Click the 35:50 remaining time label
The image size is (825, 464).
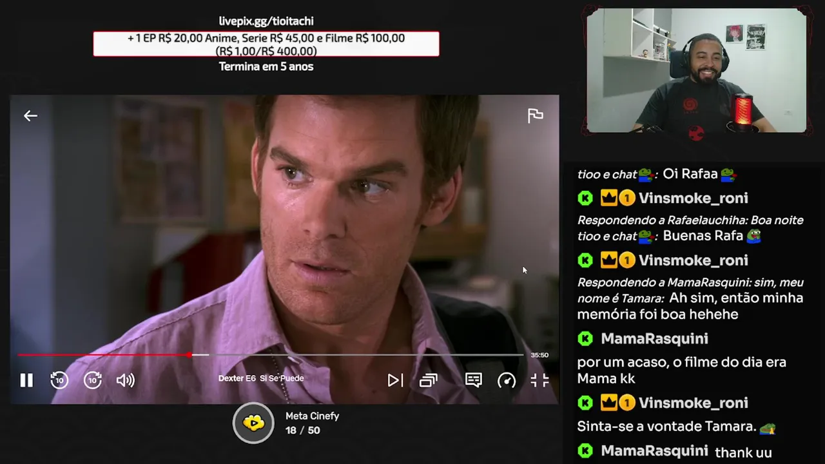point(539,355)
